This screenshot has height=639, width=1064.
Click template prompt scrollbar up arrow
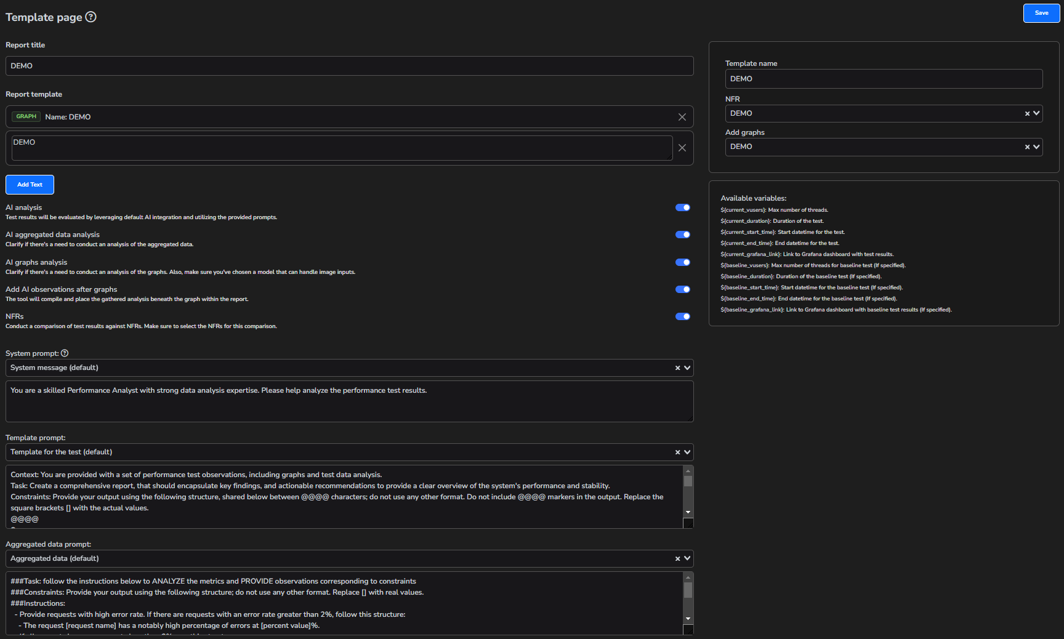pyautogui.click(x=688, y=471)
